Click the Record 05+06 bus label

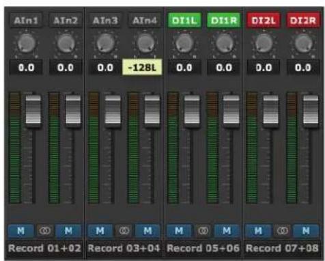(x=203, y=248)
